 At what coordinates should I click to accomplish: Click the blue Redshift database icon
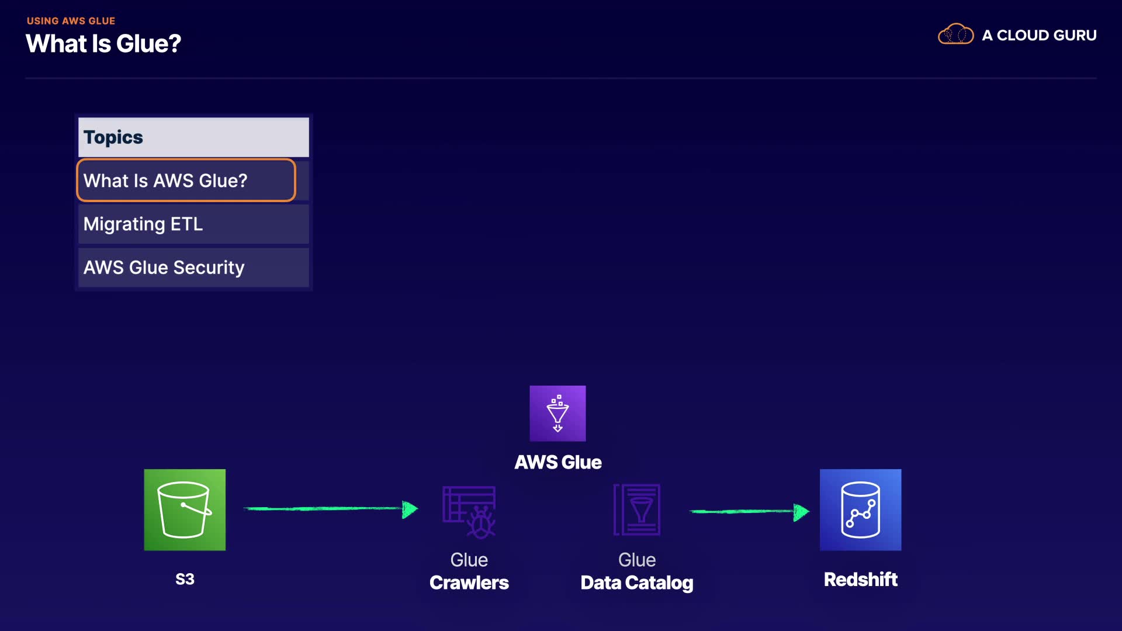tap(860, 509)
